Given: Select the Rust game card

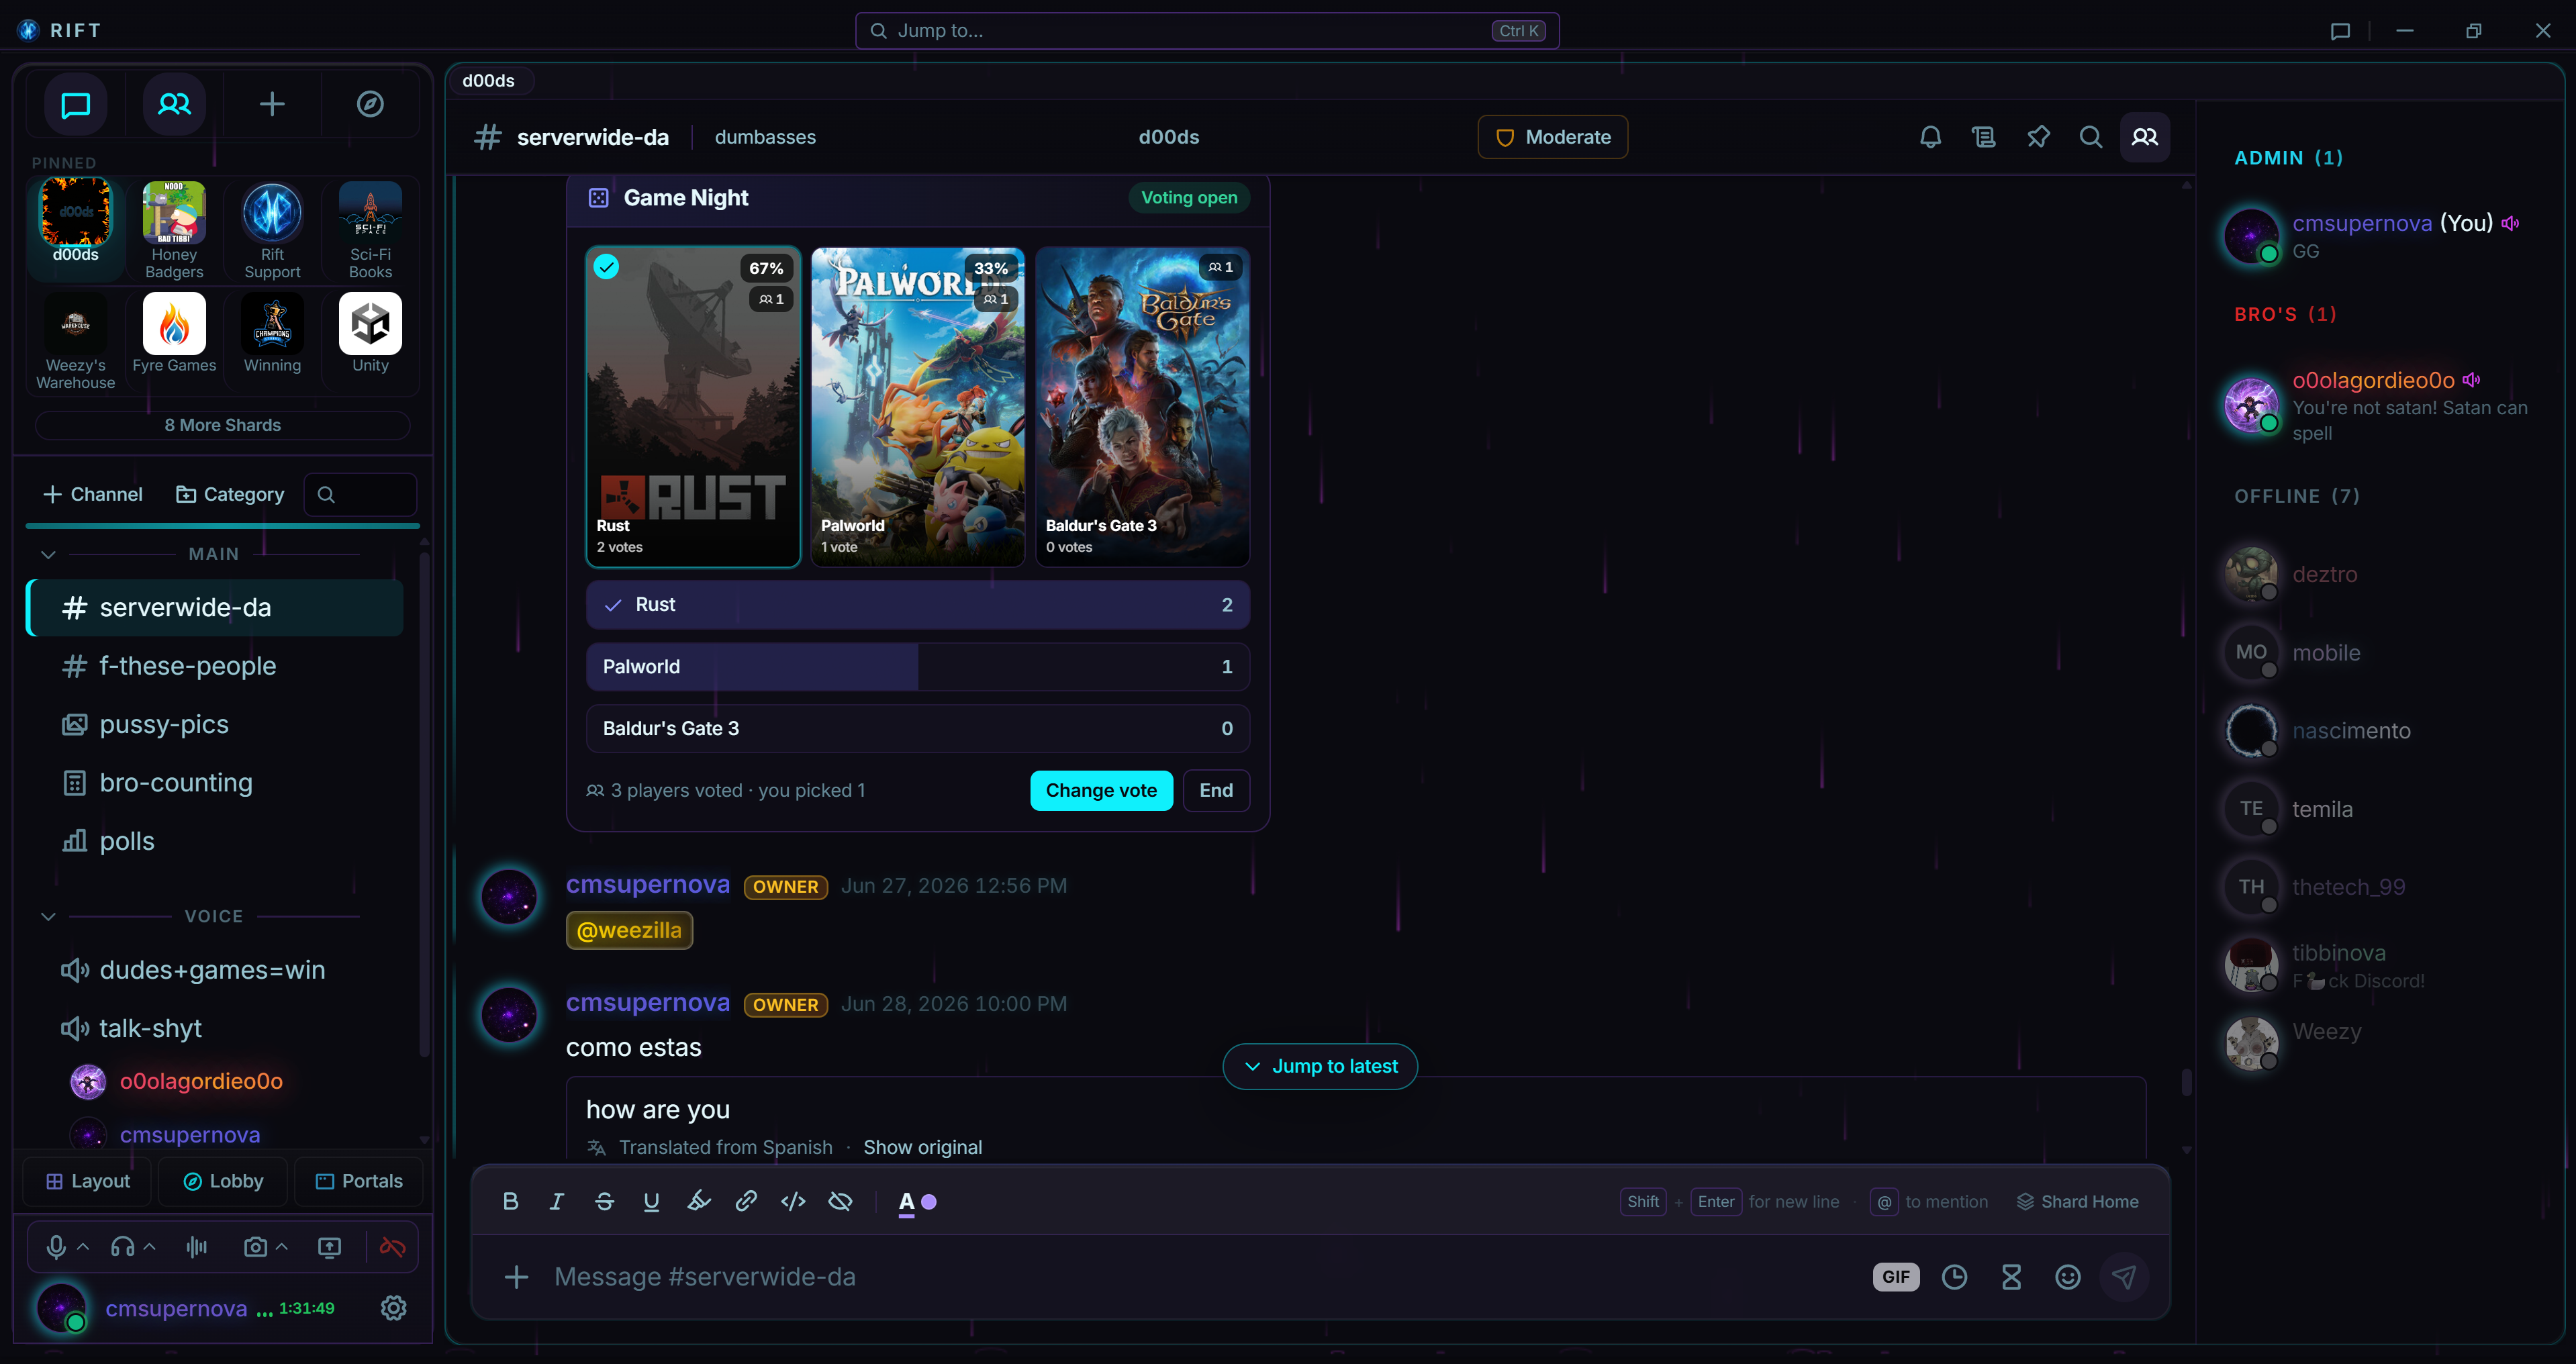Looking at the screenshot, I should coord(692,406).
